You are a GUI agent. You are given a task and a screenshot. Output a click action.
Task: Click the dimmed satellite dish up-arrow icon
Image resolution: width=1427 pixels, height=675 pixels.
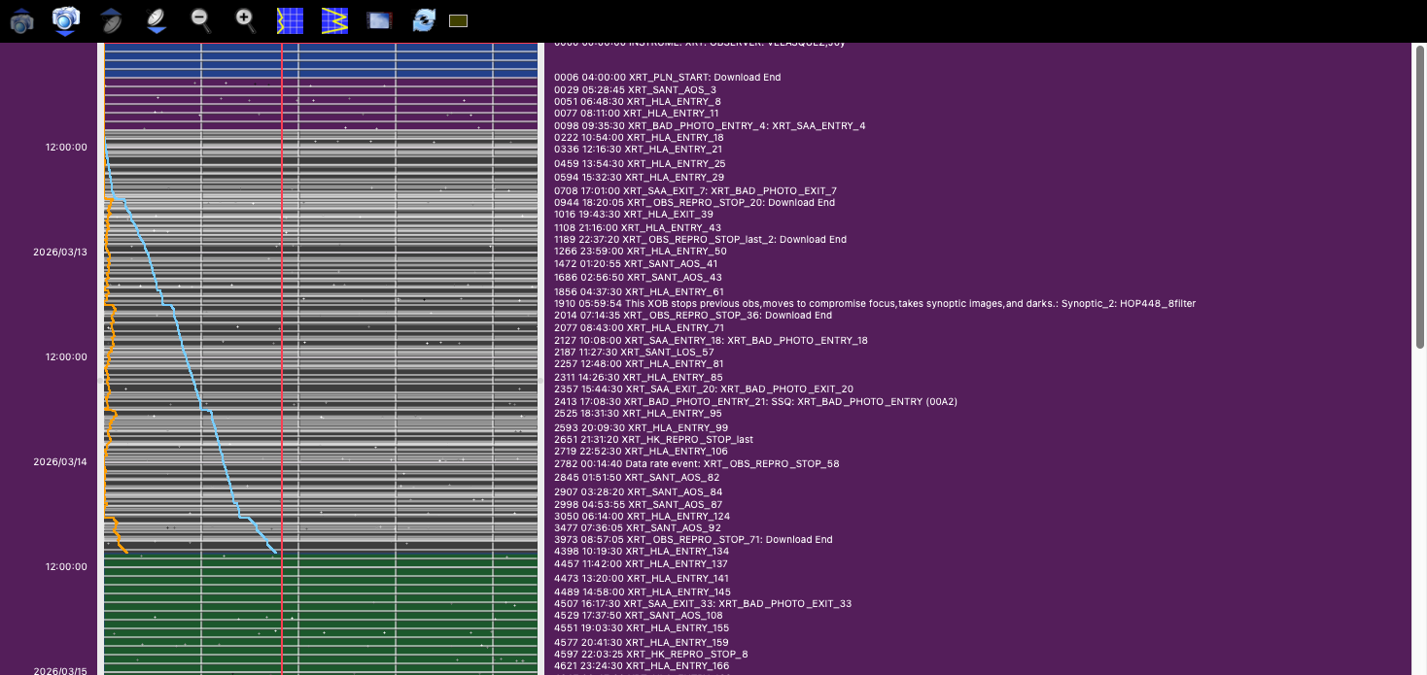click(x=112, y=20)
